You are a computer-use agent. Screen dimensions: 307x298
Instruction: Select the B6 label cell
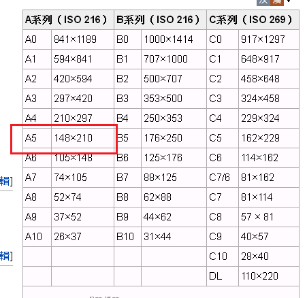pyautogui.click(x=128, y=158)
